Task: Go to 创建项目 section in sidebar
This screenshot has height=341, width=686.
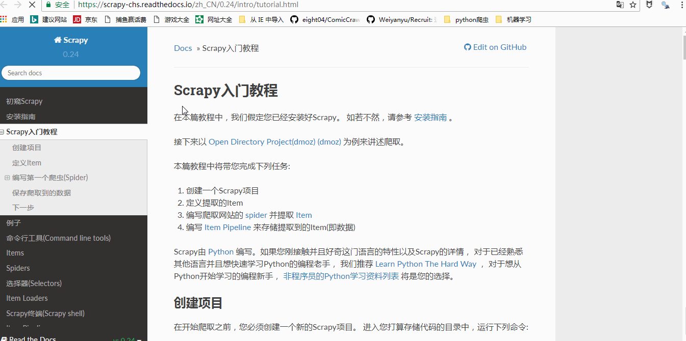Action: pyautogui.click(x=27, y=148)
